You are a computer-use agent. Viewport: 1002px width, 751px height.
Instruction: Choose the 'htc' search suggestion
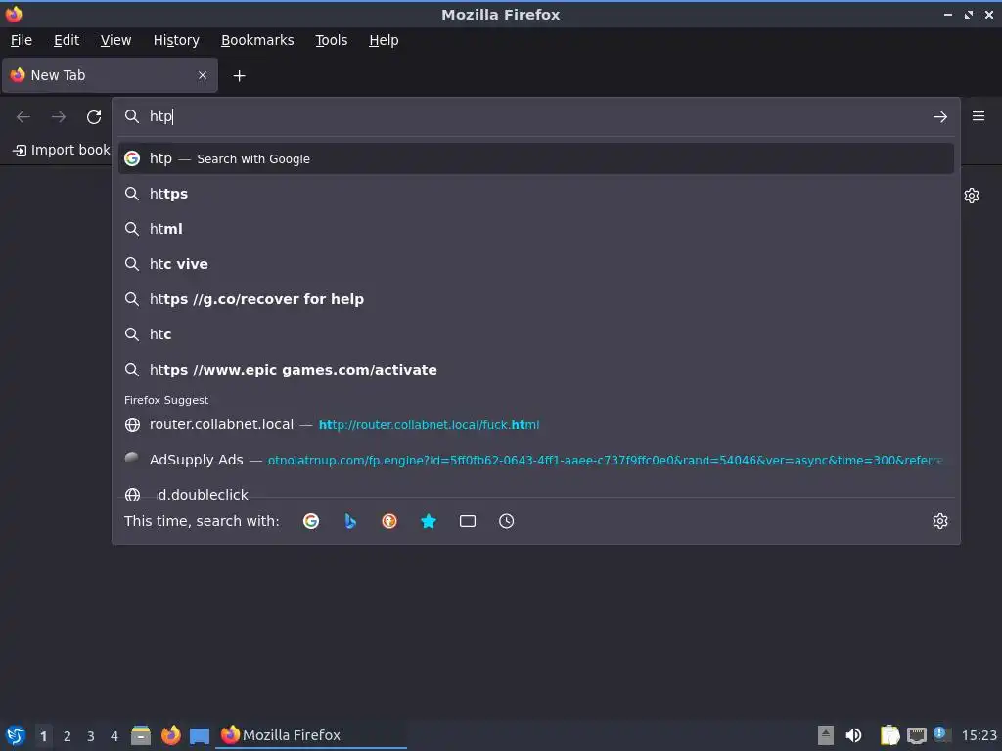[535, 334]
